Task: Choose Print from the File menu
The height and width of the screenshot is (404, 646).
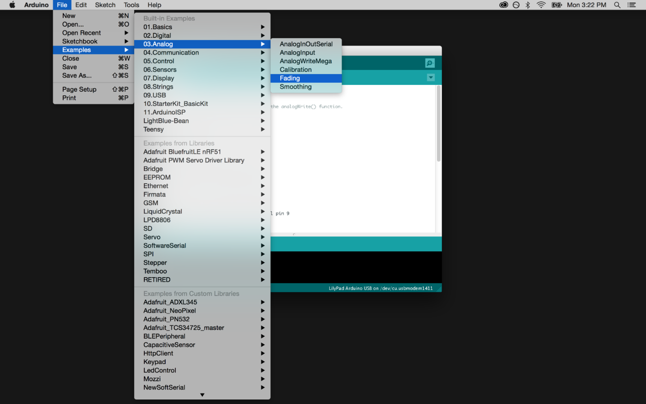Action: point(93,98)
